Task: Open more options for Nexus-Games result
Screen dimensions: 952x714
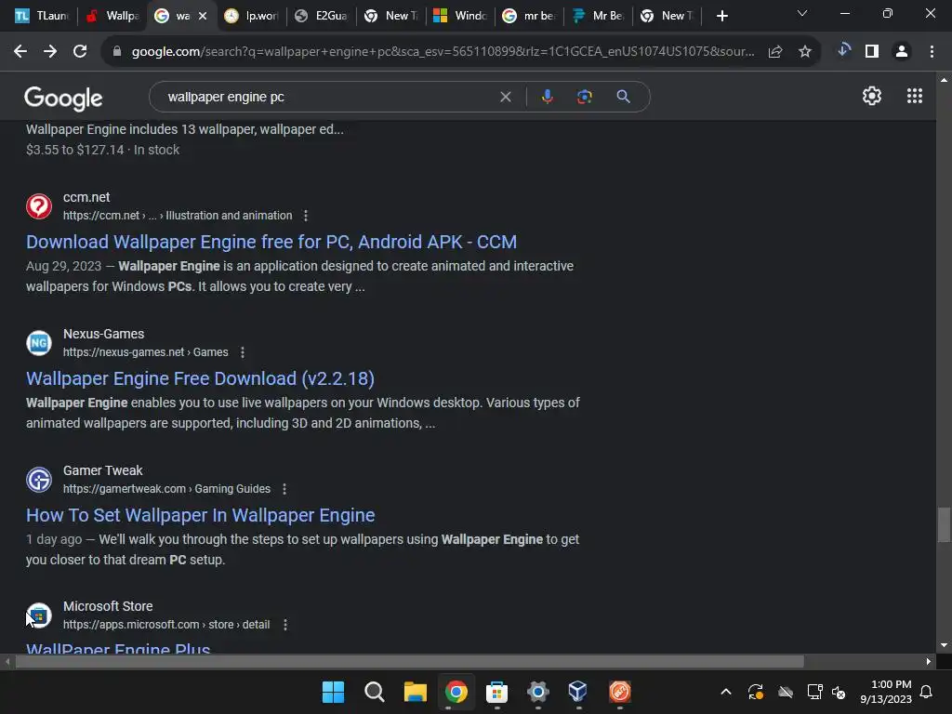Action: click(x=243, y=352)
